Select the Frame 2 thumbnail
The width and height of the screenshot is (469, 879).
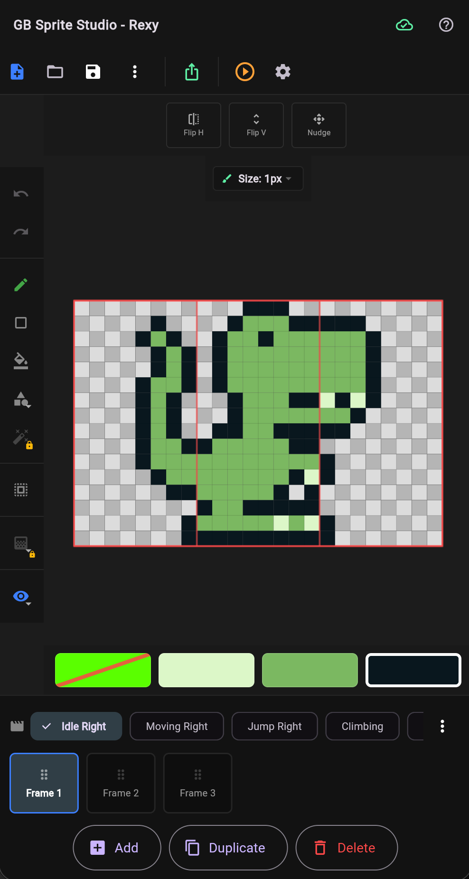(x=121, y=783)
